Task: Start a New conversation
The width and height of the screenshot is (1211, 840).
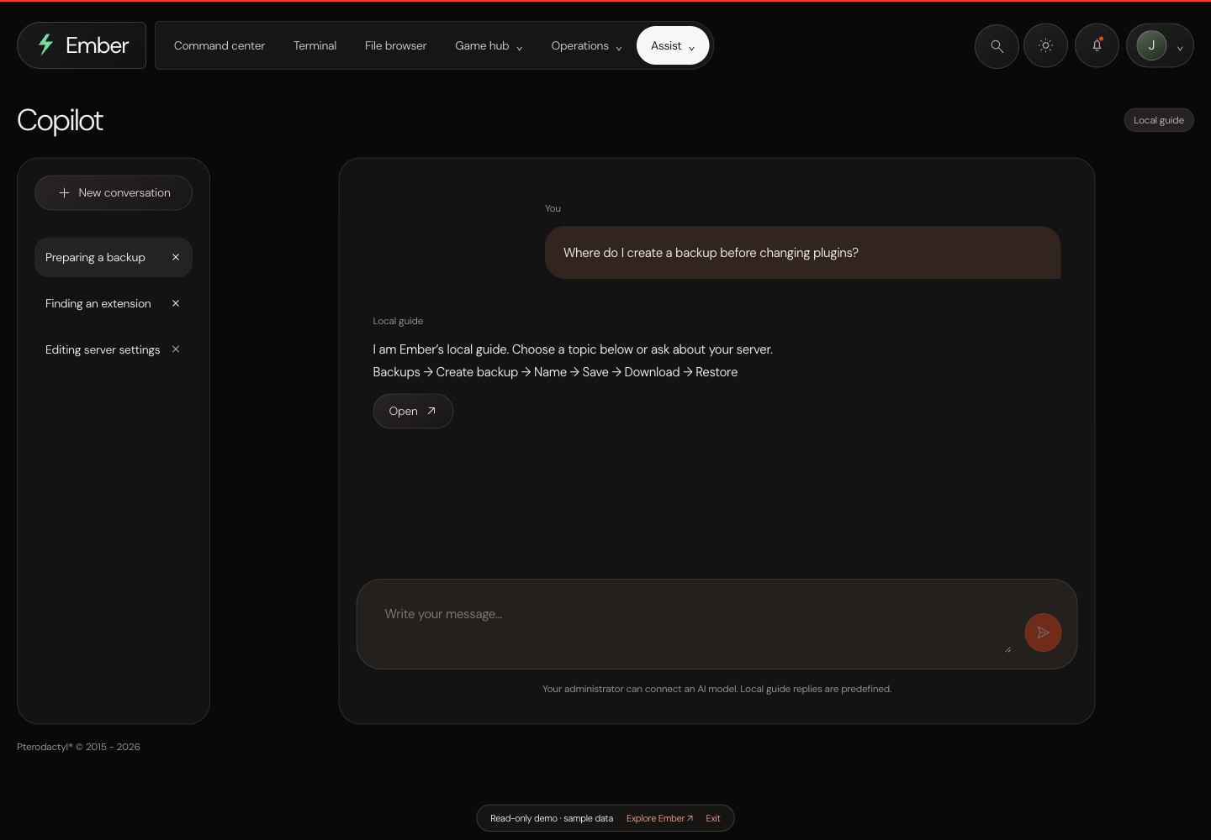Action: [114, 192]
